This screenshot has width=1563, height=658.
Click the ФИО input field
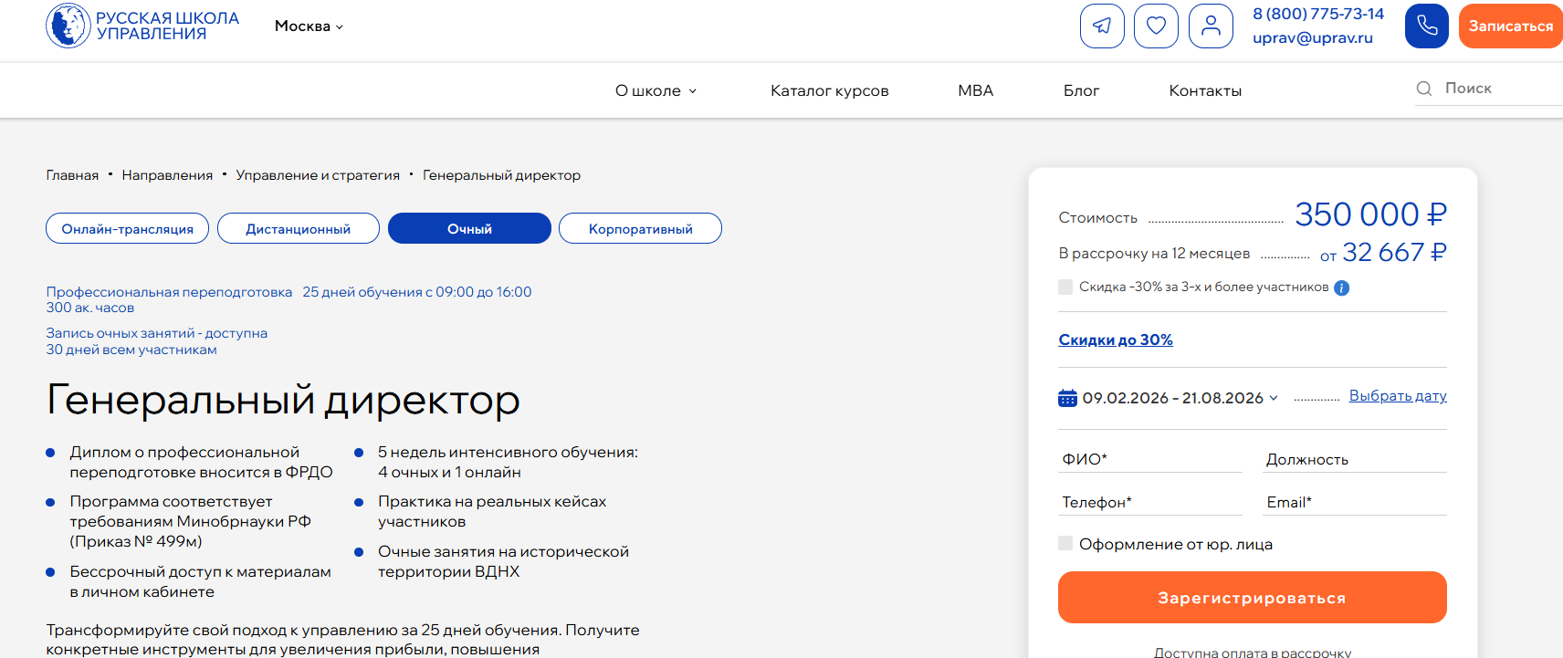[1149, 459]
